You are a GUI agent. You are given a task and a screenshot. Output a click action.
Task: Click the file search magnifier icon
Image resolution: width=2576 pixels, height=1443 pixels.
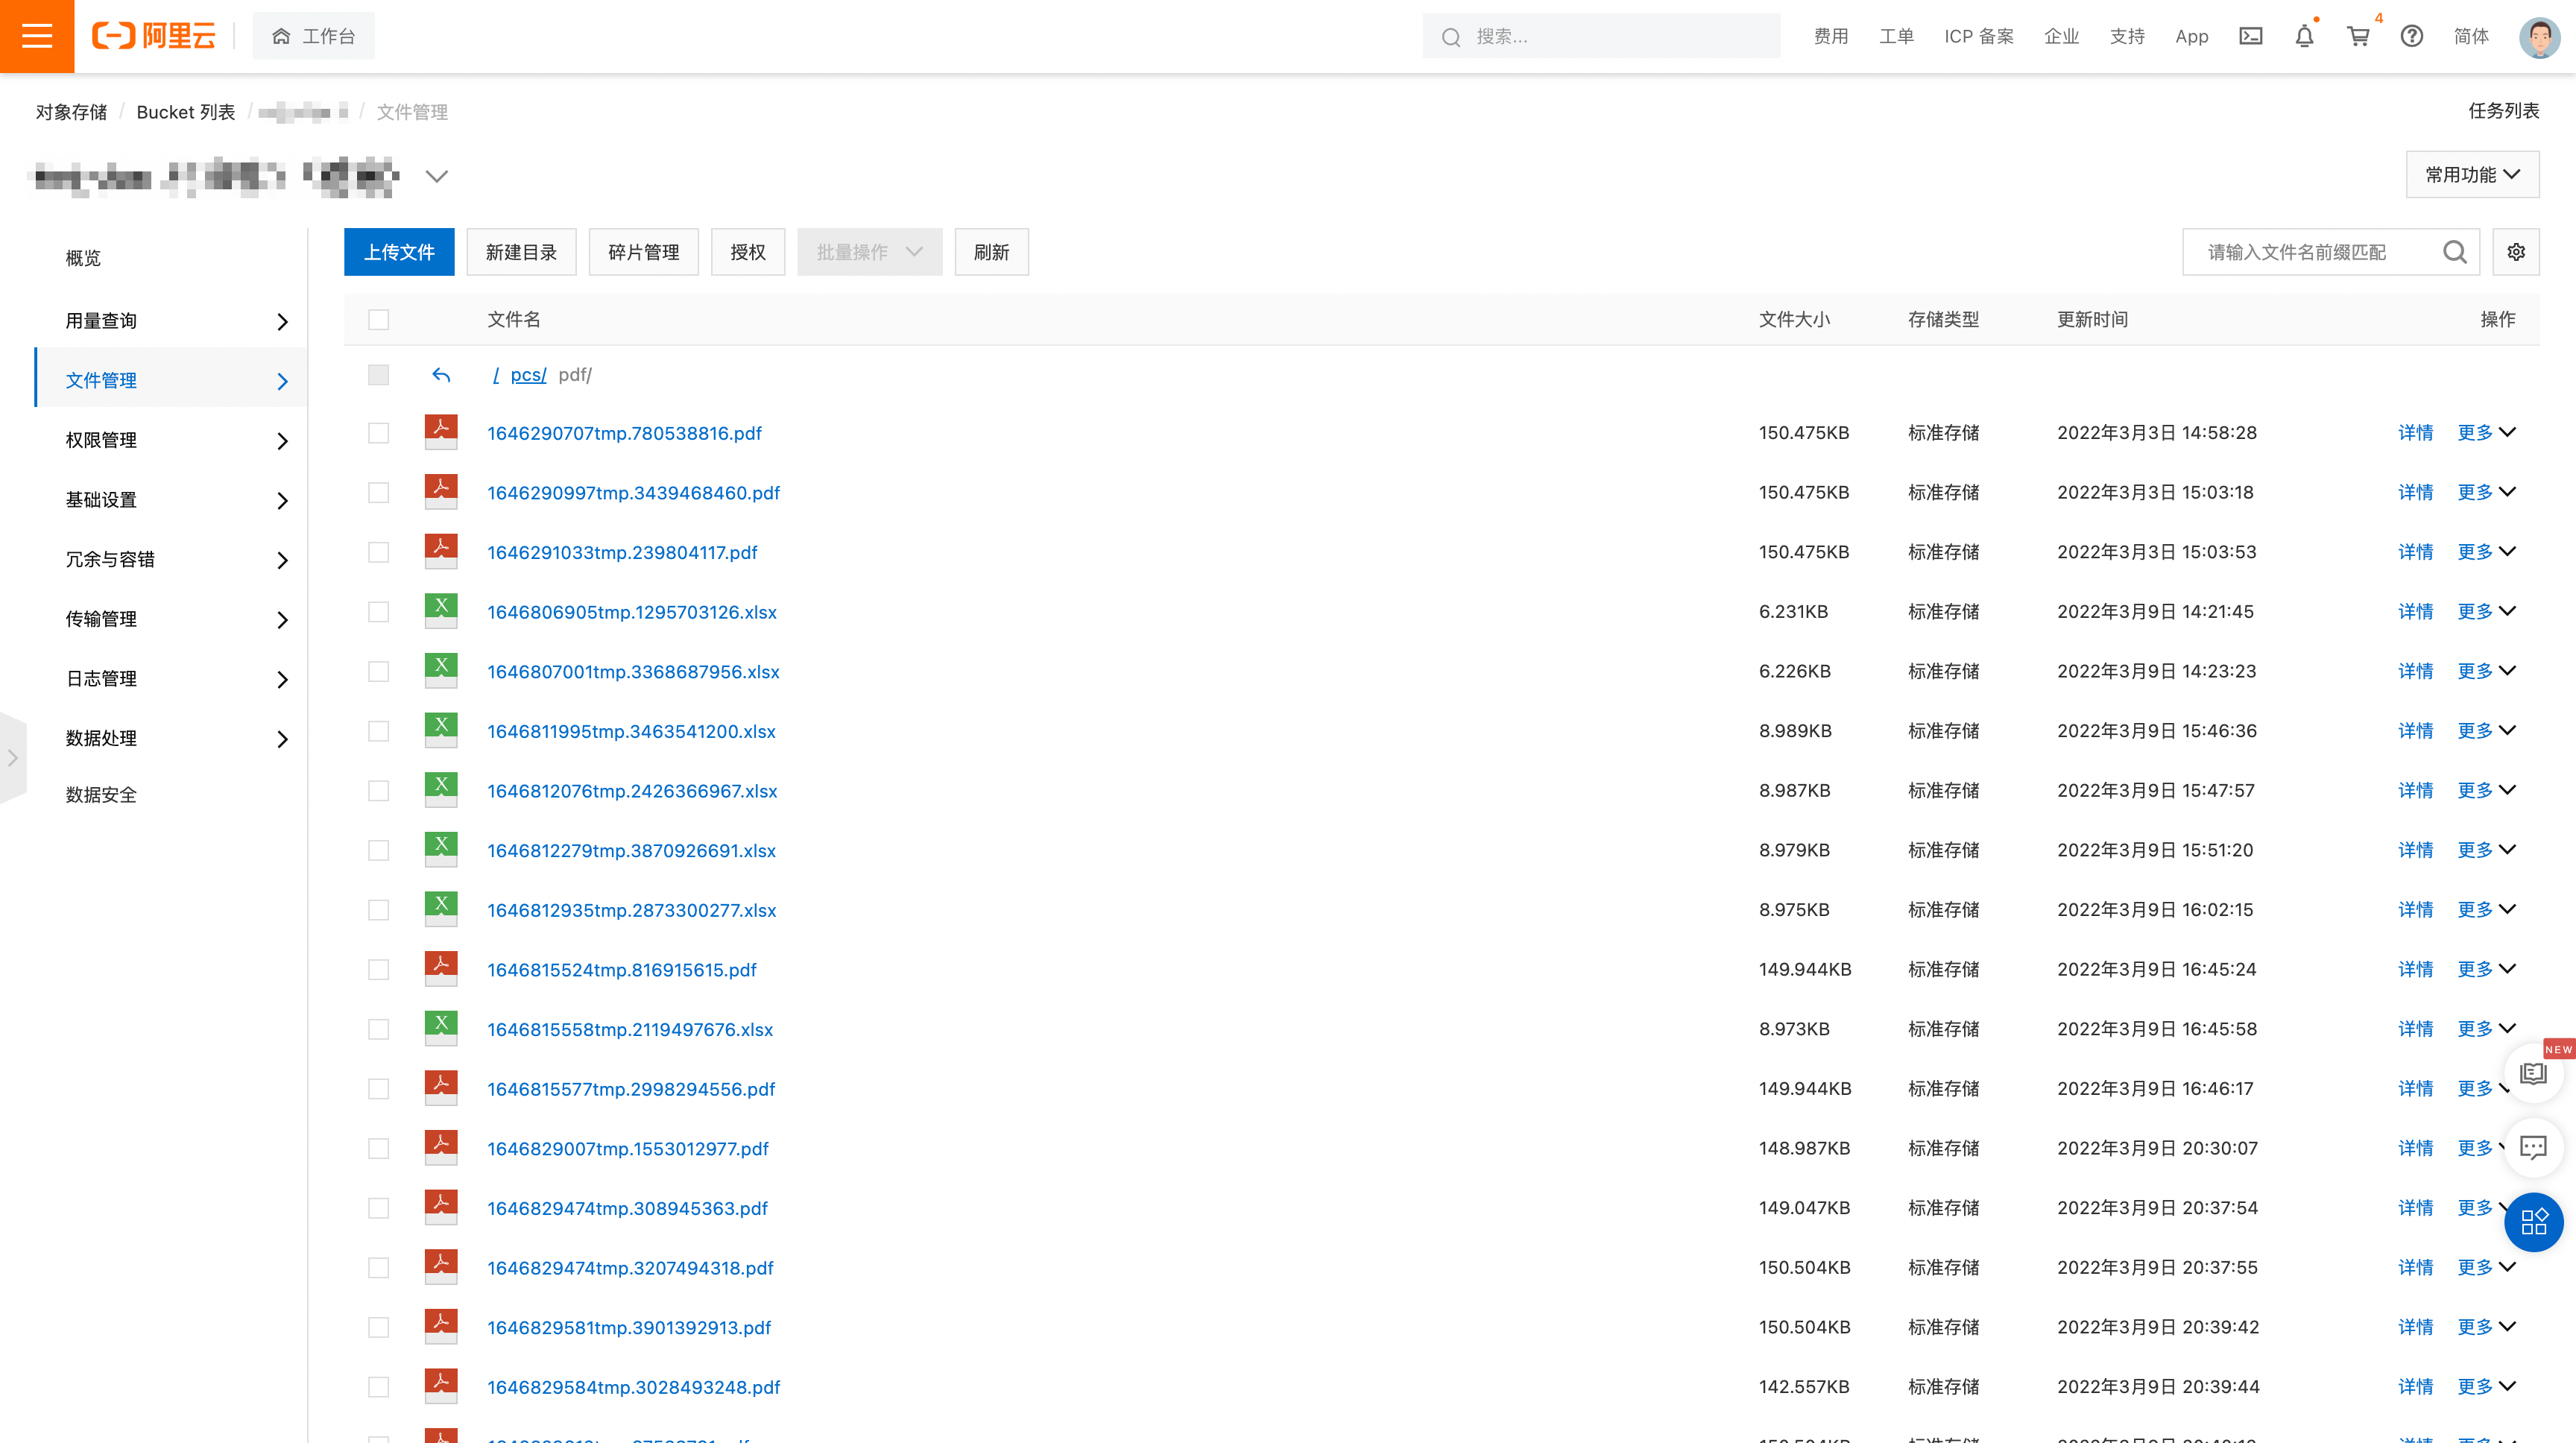coord(2454,252)
